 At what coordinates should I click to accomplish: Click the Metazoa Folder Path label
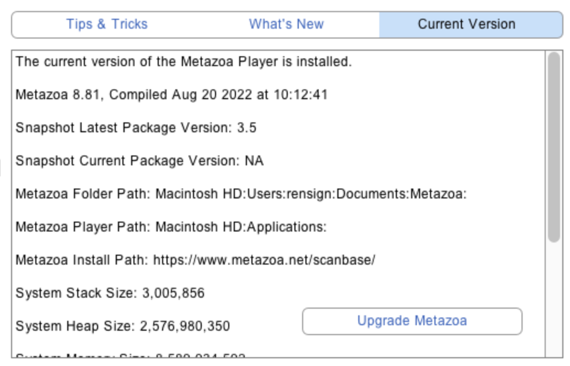83,194
